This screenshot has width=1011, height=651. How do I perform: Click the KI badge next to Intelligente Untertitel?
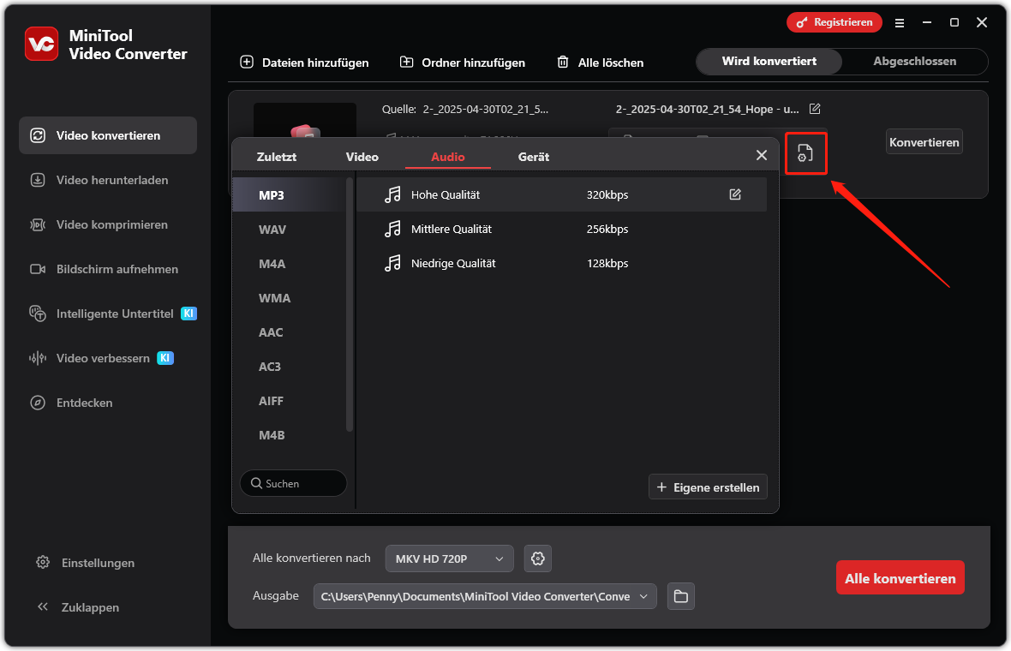(x=188, y=314)
